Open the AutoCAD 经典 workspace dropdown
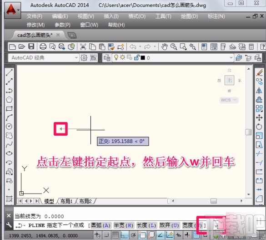 pos(76,58)
